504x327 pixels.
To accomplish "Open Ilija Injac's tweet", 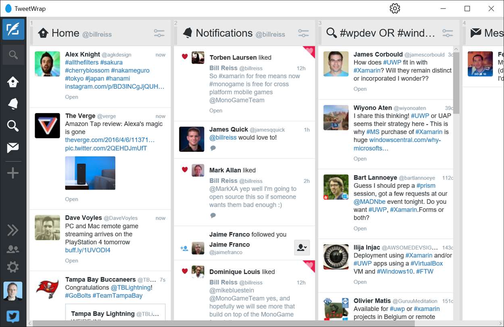I will [360, 282].
